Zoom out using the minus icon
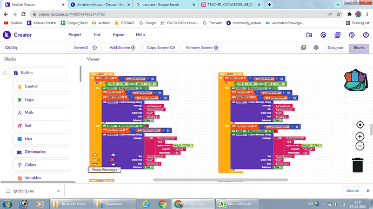Image resolution: width=373 pixels, height=209 pixels. pyautogui.click(x=360, y=146)
